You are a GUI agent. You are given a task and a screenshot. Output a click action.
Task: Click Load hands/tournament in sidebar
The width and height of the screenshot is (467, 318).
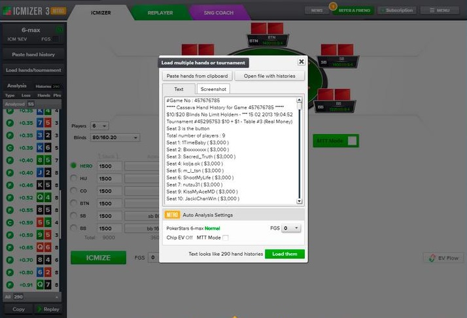tap(33, 70)
